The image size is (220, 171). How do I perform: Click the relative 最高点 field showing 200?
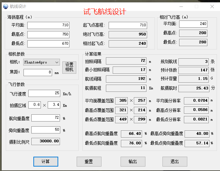[x=193, y=33]
